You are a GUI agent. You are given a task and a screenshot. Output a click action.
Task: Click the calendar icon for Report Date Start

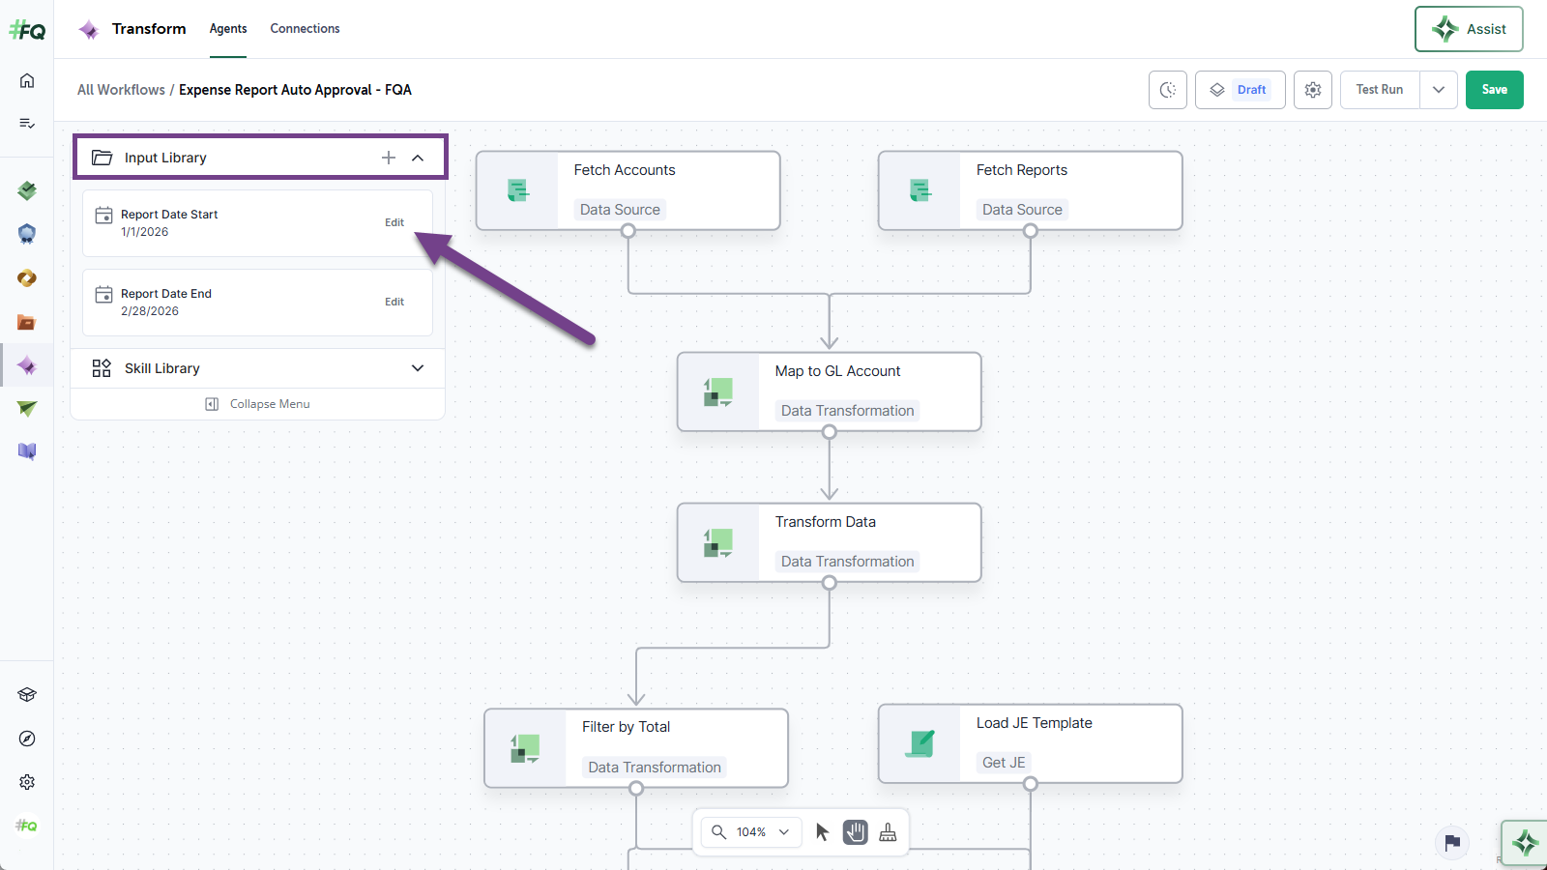tap(104, 215)
